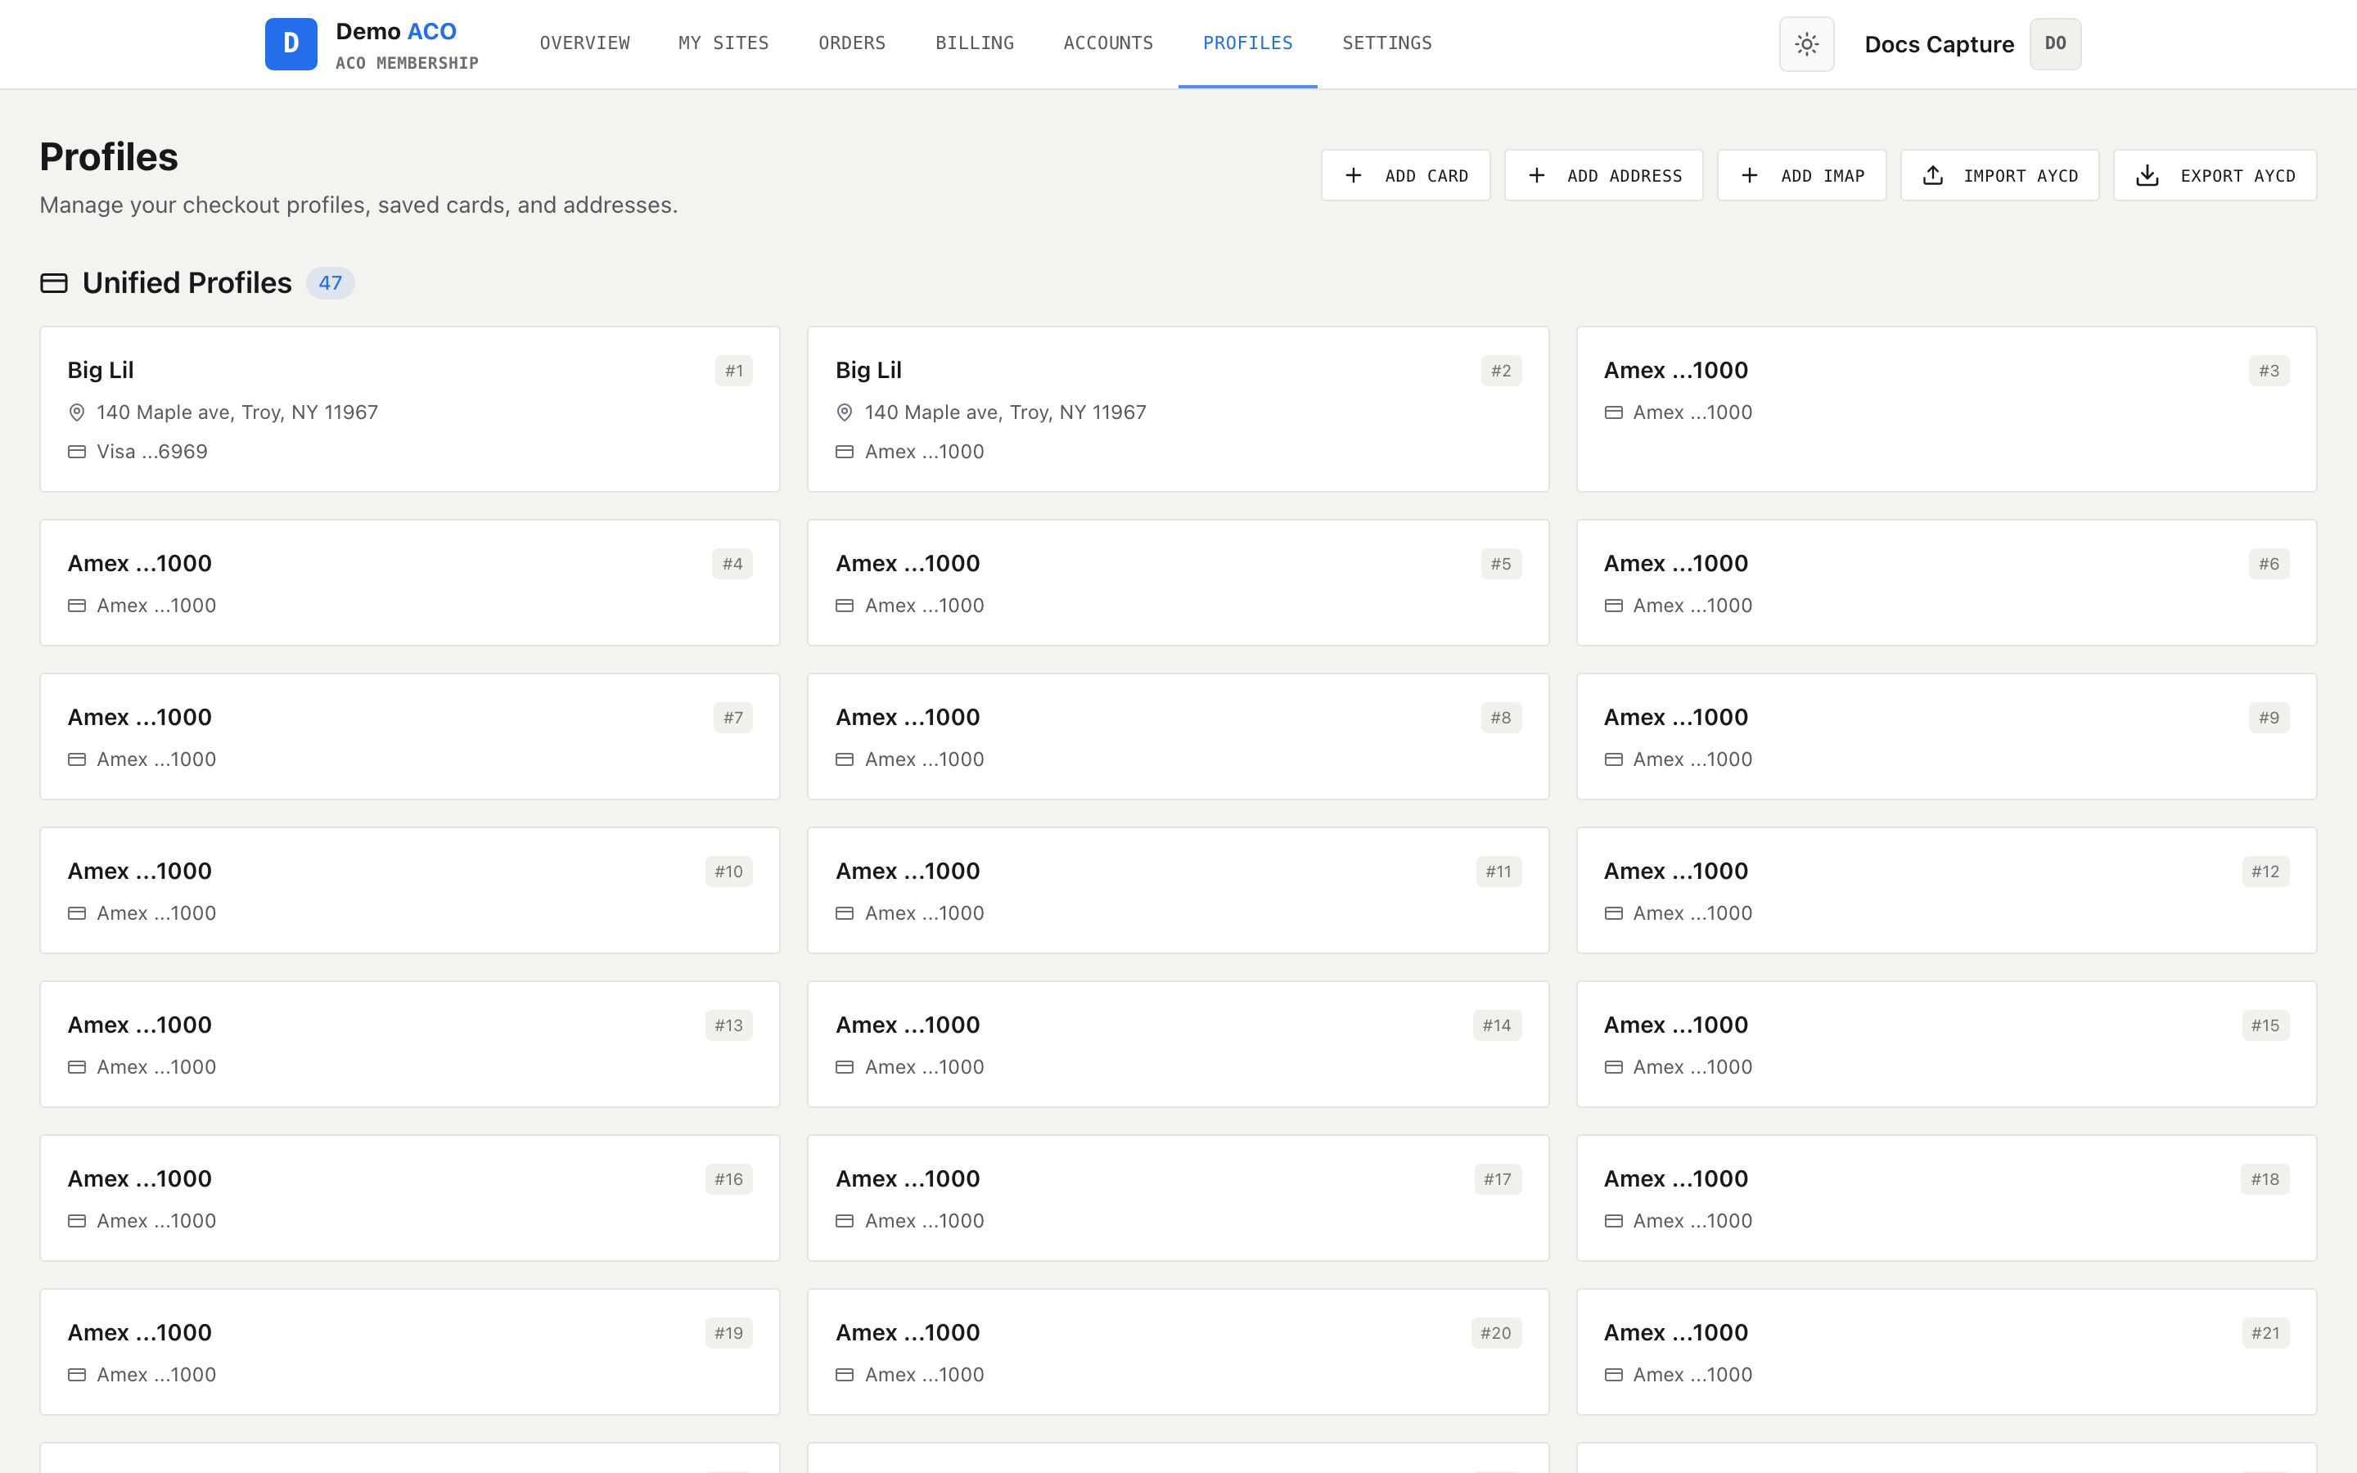Image resolution: width=2357 pixels, height=1473 pixels.
Task: Select Amex ...1000 title in profile #18
Action: coord(1676,1180)
